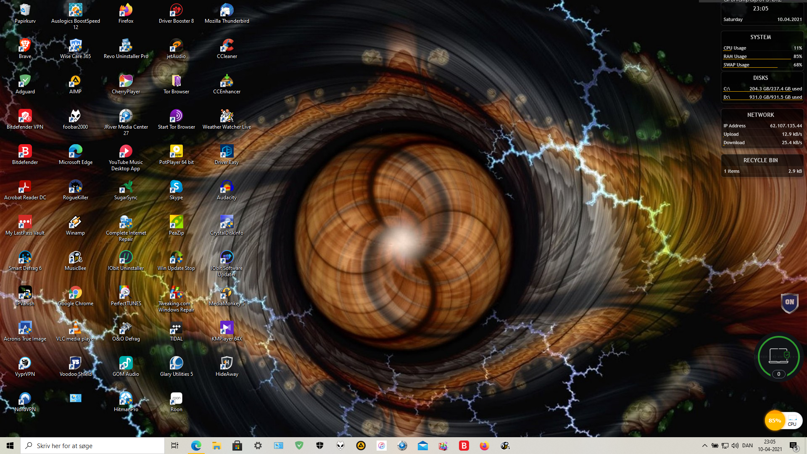The image size is (807, 454).
Task: Open Task View on the taskbar
Action: click(175, 446)
